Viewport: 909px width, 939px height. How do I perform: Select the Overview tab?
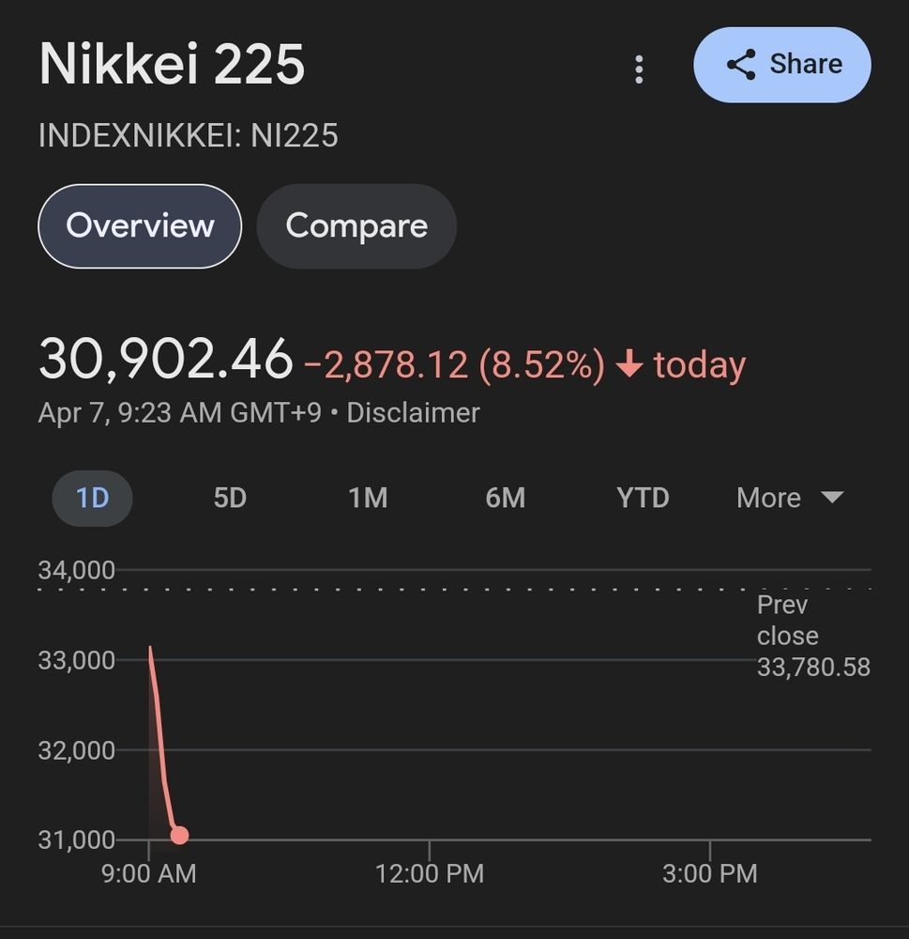[140, 226]
